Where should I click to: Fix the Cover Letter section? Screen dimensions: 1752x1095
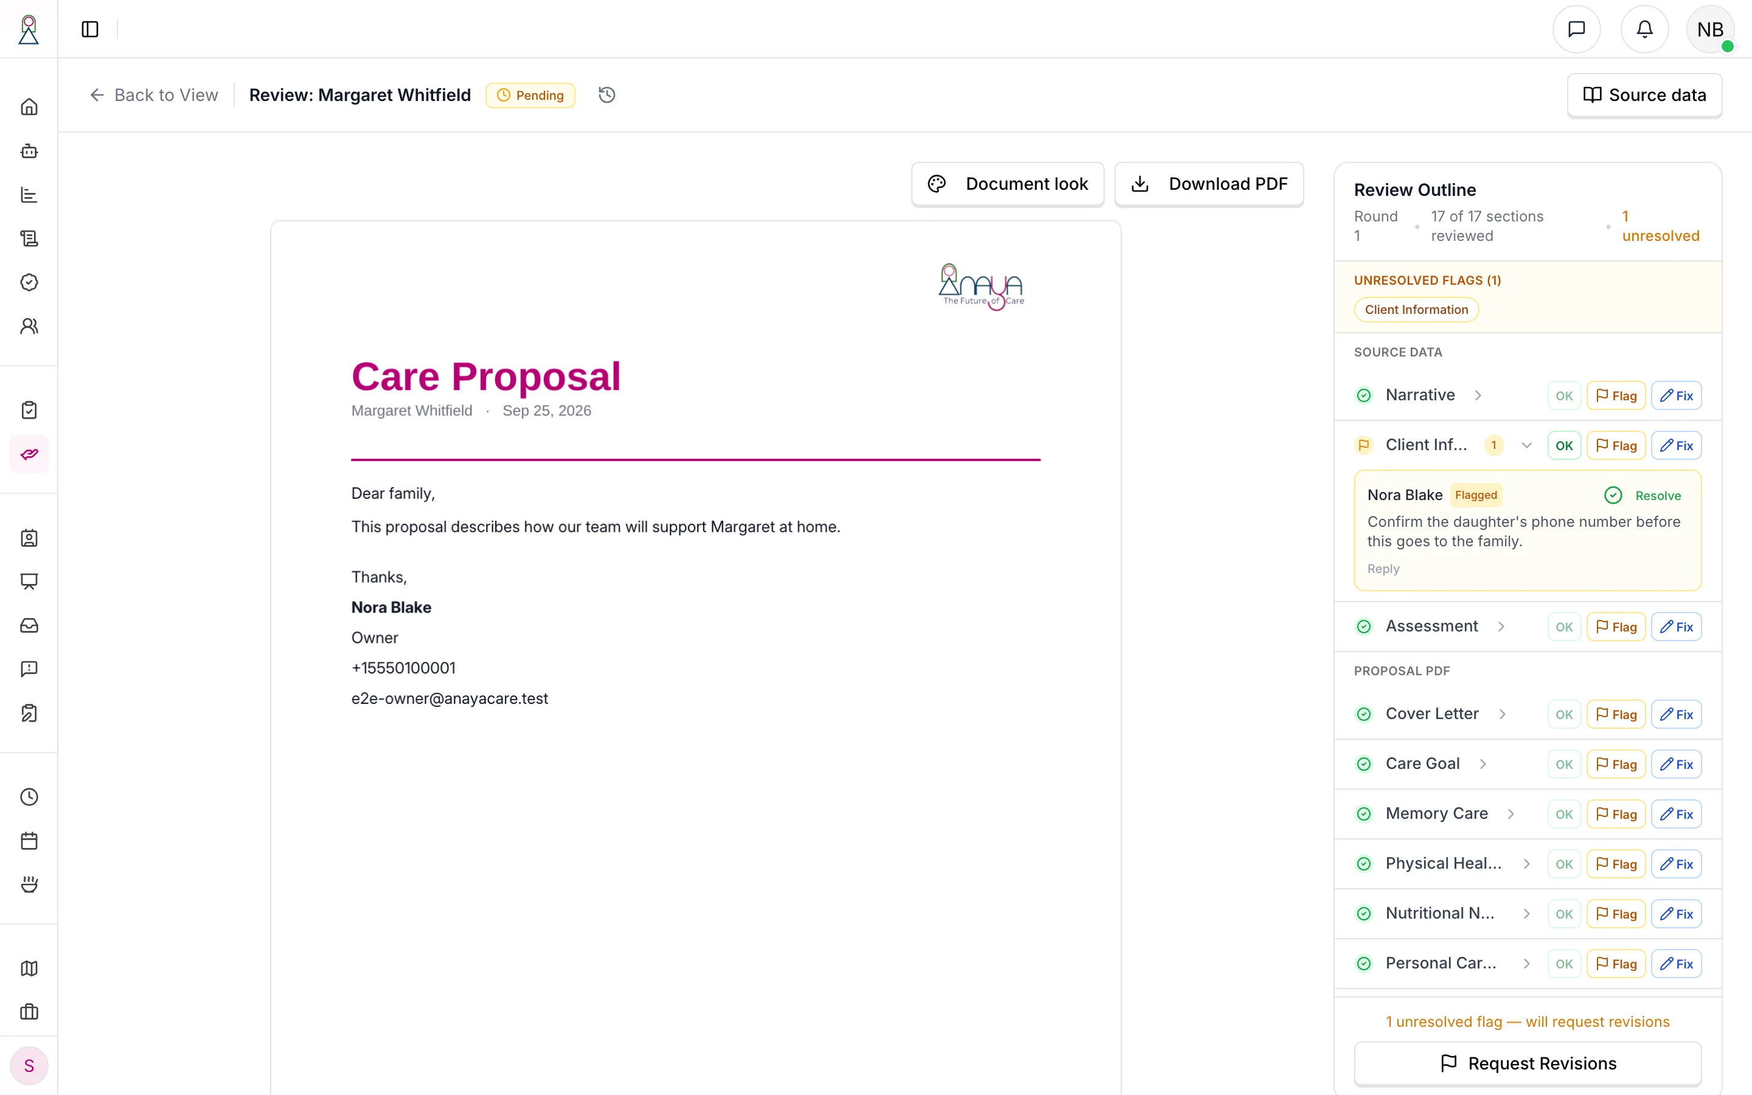click(x=1676, y=715)
